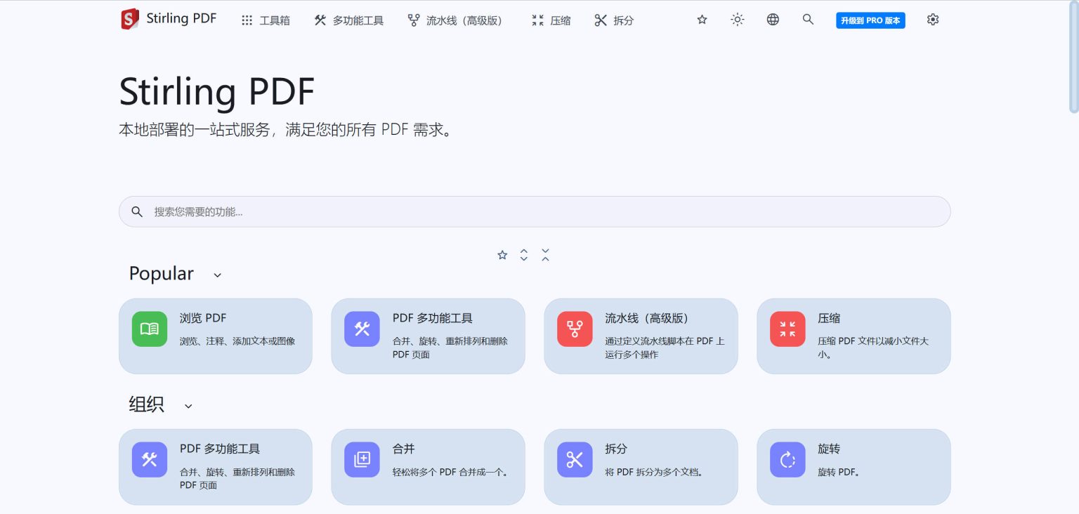Open settings via the gear icon
1079x514 pixels.
(x=933, y=20)
